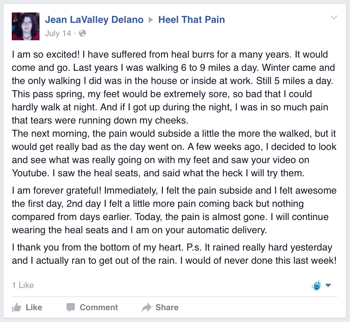
Task: Click the thumbs-up icon to like the post
Action: [17, 307]
